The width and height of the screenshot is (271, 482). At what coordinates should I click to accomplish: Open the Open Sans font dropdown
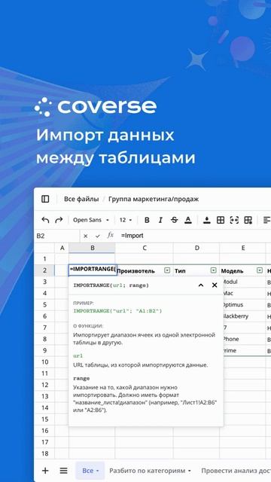[x=91, y=220]
